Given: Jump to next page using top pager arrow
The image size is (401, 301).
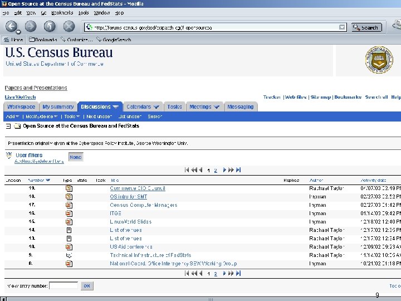Looking at the screenshot, I should coord(224,170).
